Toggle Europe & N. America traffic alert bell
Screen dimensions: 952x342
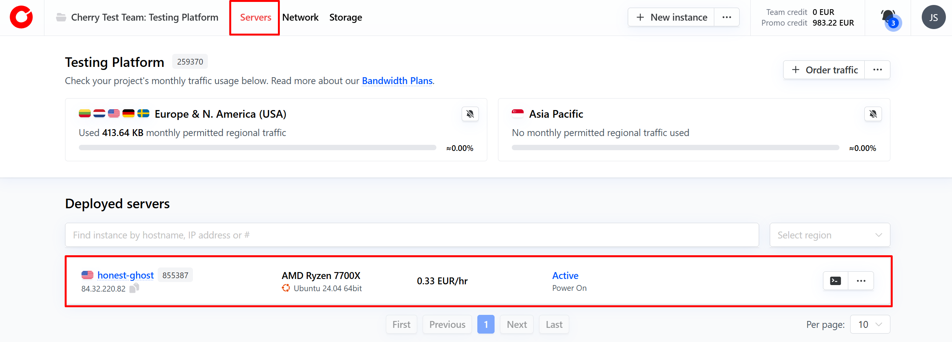point(470,114)
